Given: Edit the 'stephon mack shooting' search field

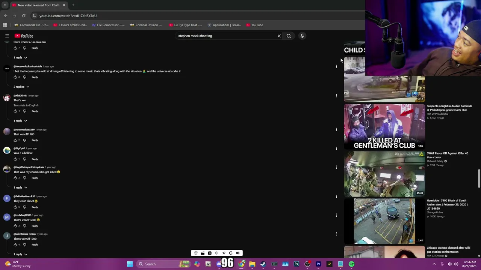Looking at the screenshot, I should point(225,36).
